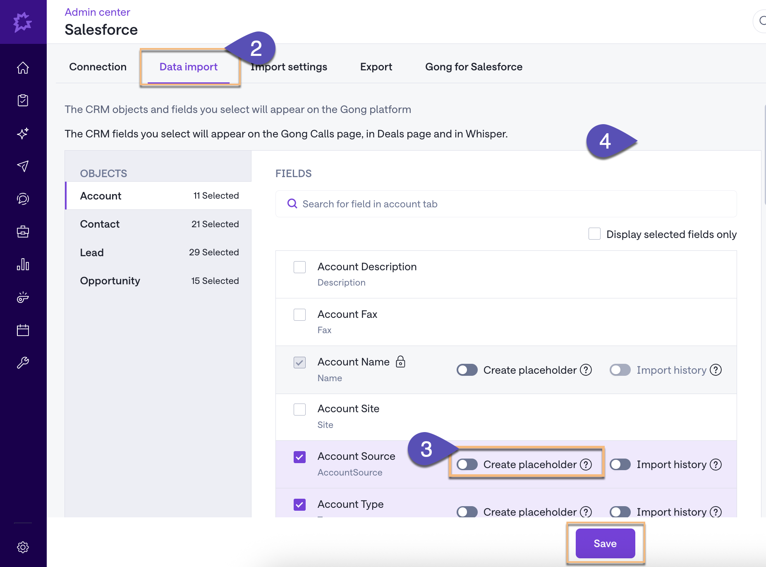Image resolution: width=766 pixels, height=567 pixels.
Task: Click the Home icon in sidebar
Action: coord(23,67)
